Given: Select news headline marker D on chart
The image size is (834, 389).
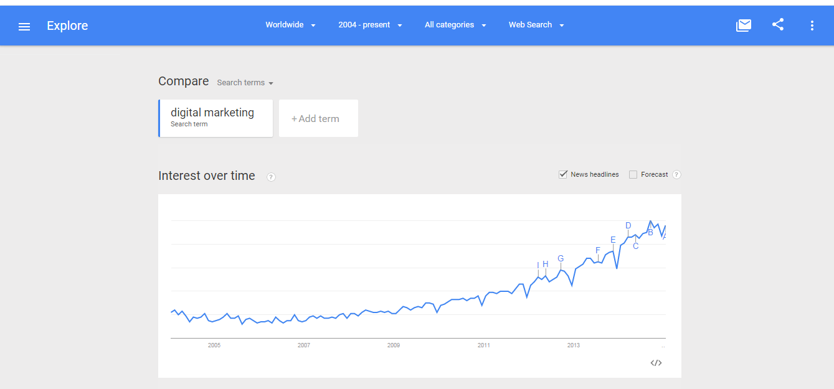Looking at the screenshot, I should [x=628, y=226].
